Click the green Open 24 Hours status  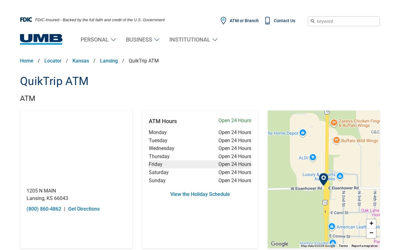point(235,121)
